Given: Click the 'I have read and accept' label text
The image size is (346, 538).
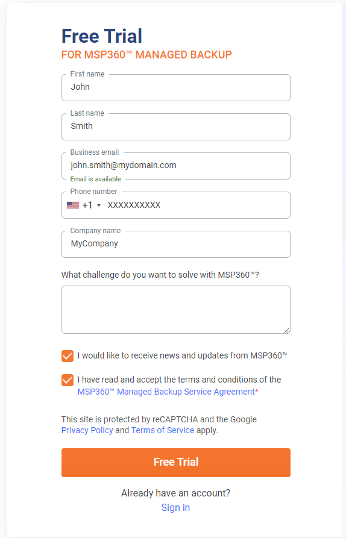Looking at the screenshot, I should tap(179, 380).
